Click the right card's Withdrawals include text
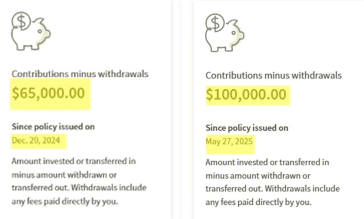The height and width of the screenshot is (219, 364). pyautogui.click(x=302, y=189)
